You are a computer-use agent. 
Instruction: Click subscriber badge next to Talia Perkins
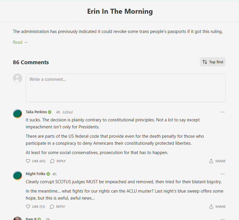(50, 112)
